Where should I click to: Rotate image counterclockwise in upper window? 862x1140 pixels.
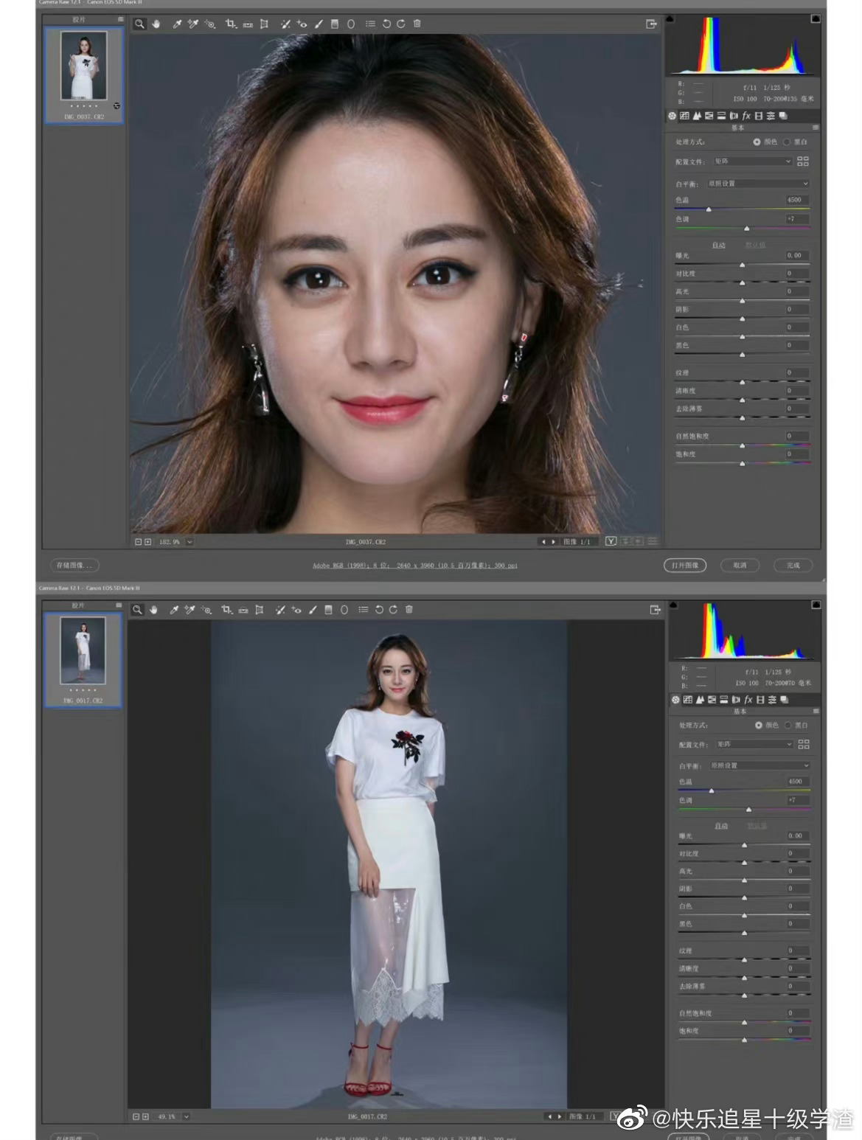(x=386, y=24)
